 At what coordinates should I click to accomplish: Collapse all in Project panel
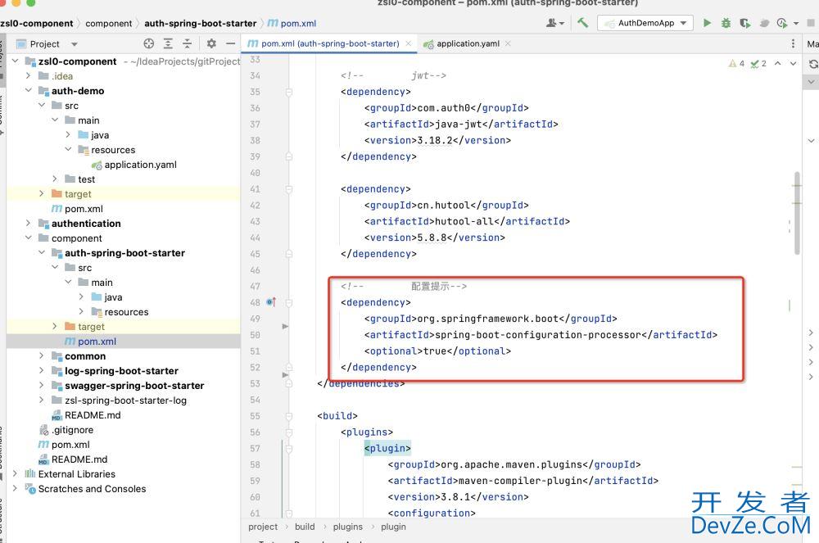click(x=187, y=44)
